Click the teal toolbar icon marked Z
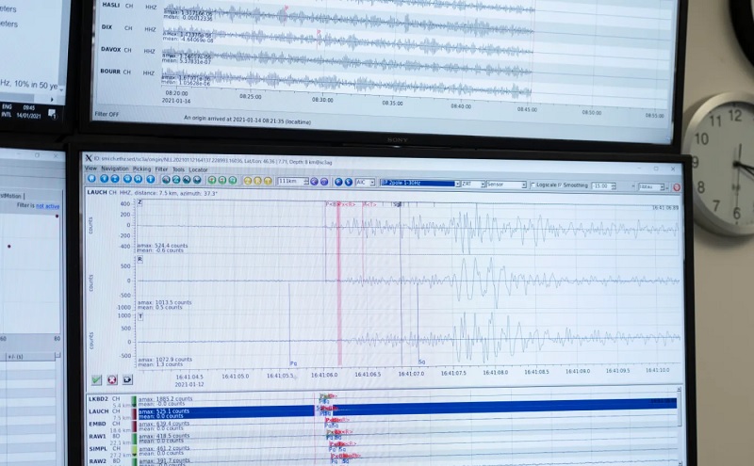The height and width of the screenshot is (466, 754). click(x=176, y=180)
